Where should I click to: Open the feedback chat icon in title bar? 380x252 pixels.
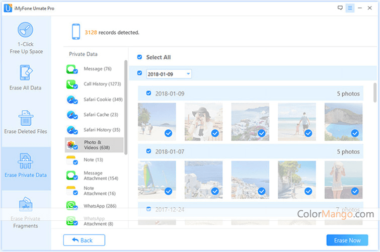click(x=340, y=8)
